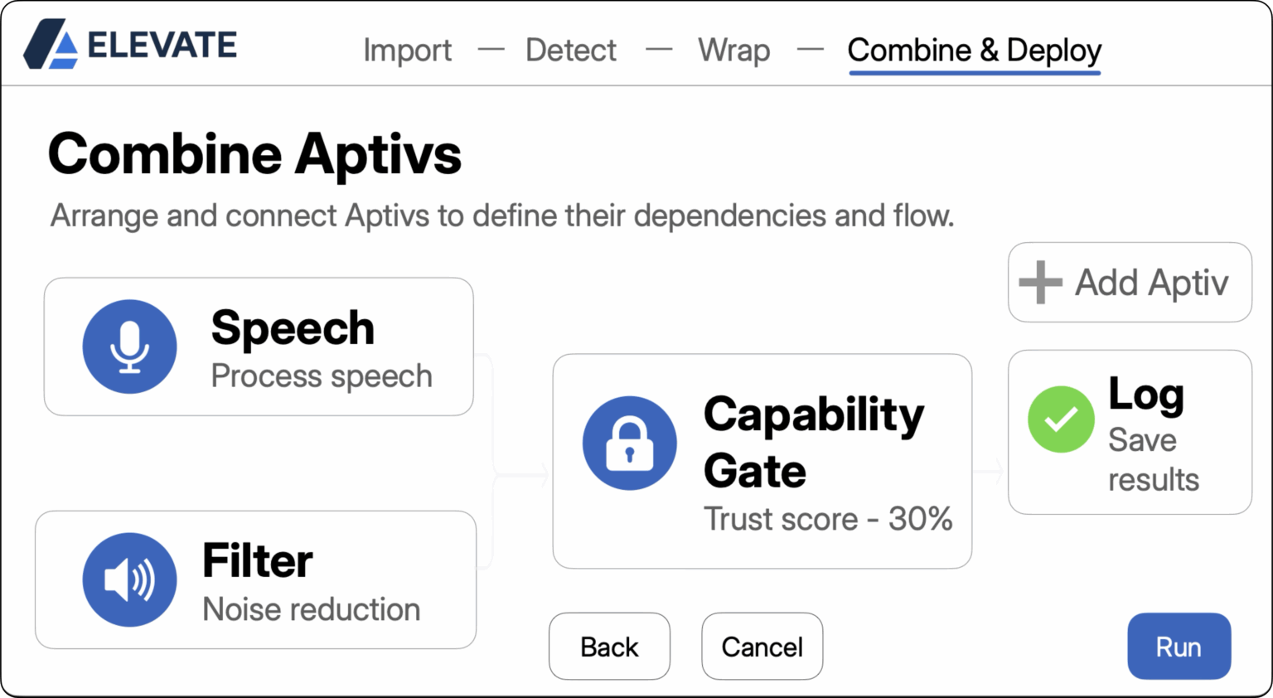
Task: Select the Capability Gate card title
Action: click(x=812, y=442)
